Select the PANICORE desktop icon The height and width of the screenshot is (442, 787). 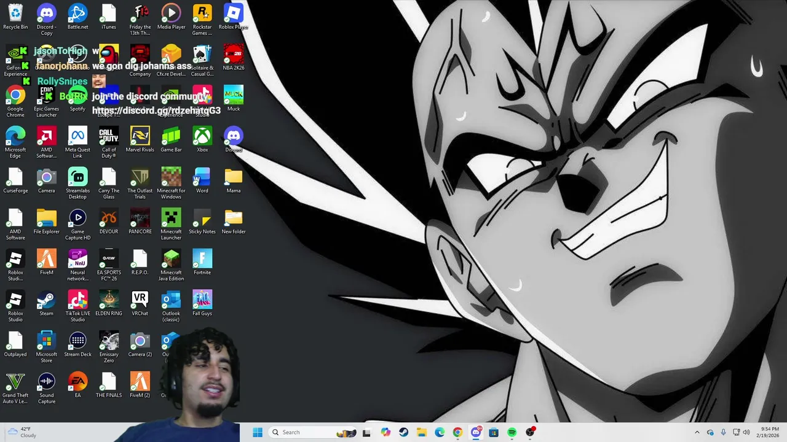pyautogui.click(x=140, y=222)
